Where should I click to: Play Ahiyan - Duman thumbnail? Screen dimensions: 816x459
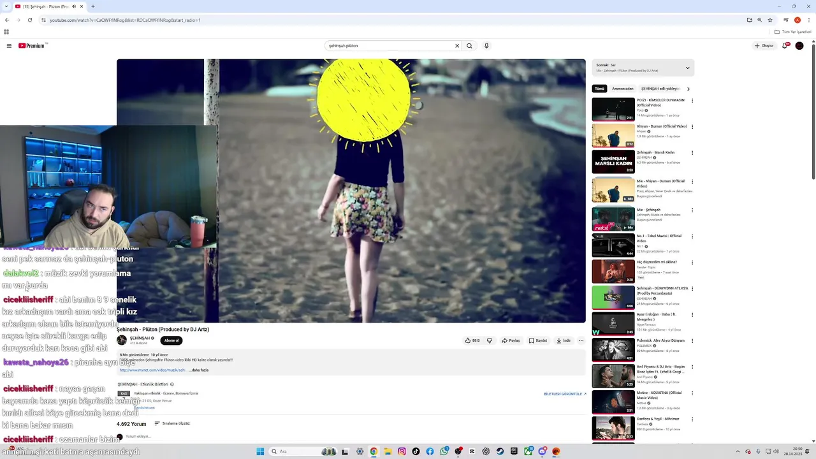613,136
